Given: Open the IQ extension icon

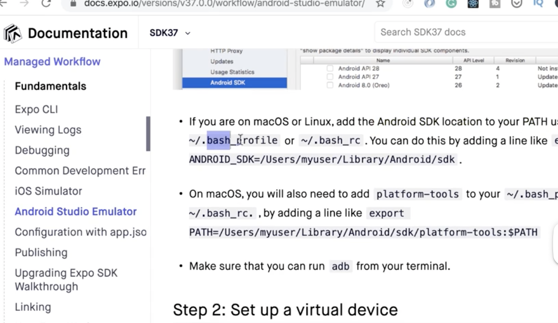Looking at the screenshot, I should point(538,3).
